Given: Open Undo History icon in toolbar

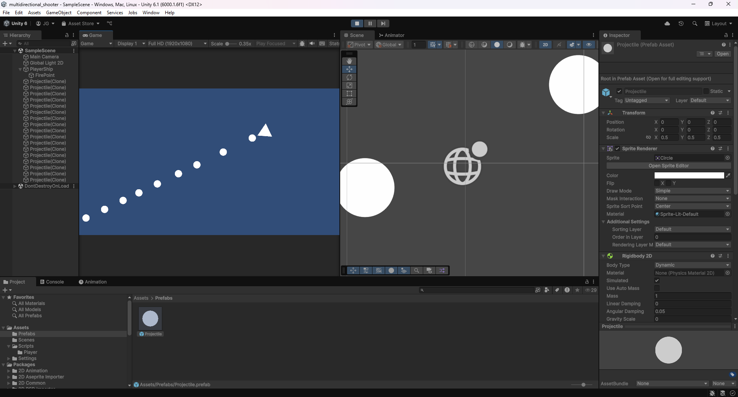Looking at the screenshot, I should click(681, 23).
